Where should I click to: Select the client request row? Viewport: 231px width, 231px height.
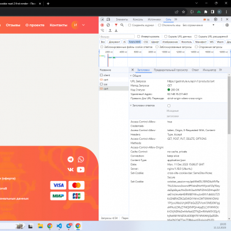point(114,75)
